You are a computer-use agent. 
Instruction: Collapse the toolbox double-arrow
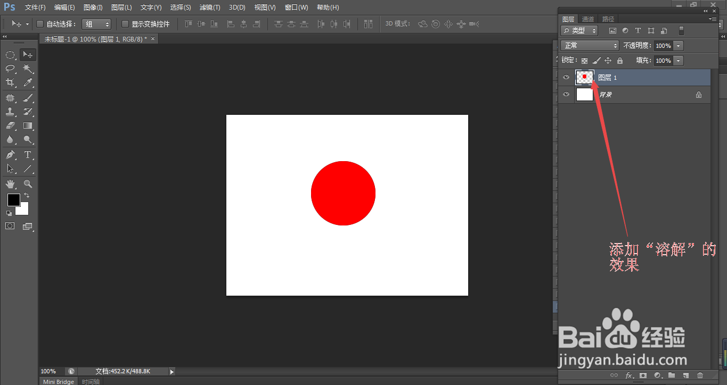[4, 37]
